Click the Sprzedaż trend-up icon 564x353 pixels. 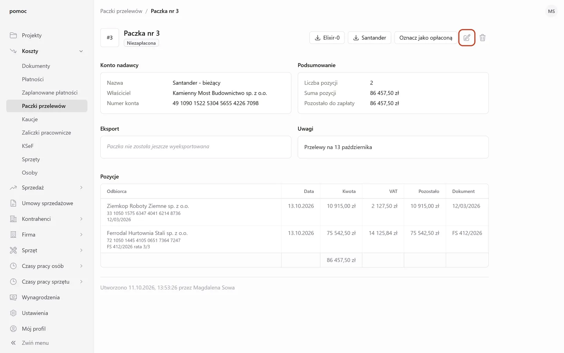(x=13, y=187)
